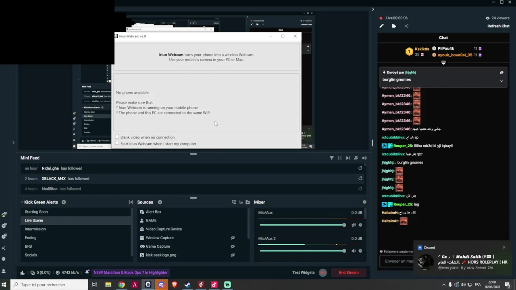Start recording with REC button
Viewport: 516px width, 290px height.
coord(323,273)
